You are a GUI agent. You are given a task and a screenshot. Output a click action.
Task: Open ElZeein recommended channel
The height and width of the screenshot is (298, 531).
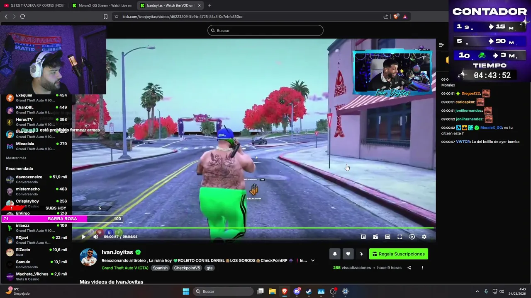click(x=37, y=252)
